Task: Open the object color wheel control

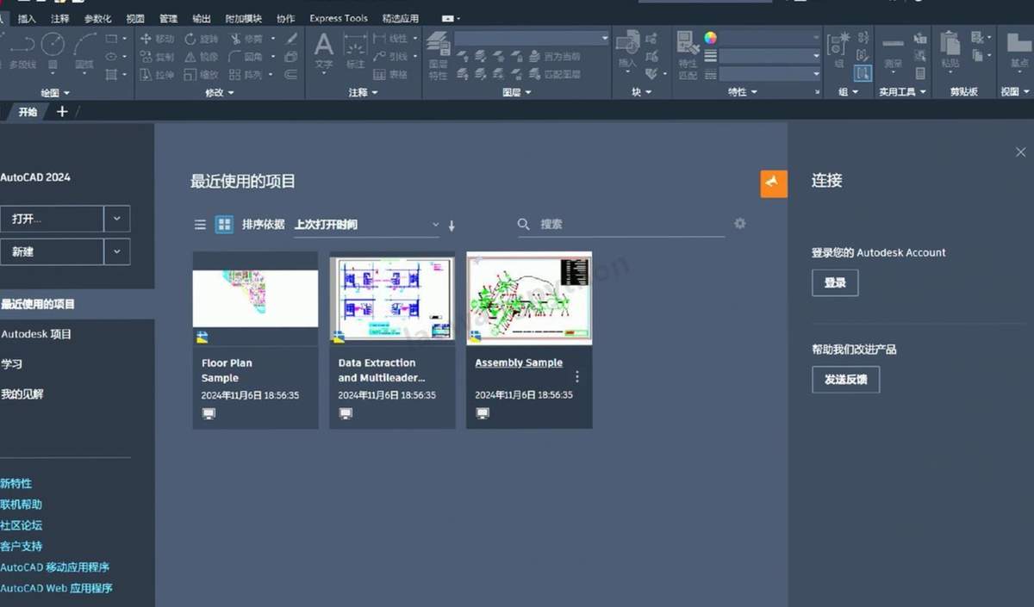Action: click(710, 38)
